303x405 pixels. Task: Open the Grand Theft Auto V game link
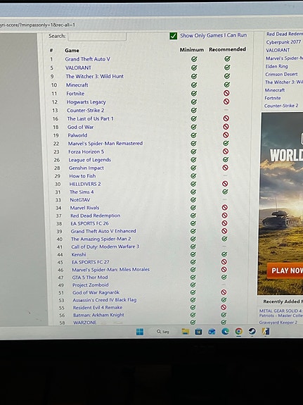[x=87, y=59]
